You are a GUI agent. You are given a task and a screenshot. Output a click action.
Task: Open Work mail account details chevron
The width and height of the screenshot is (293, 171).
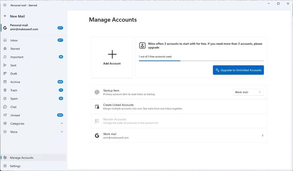click(x=262, y=136)
